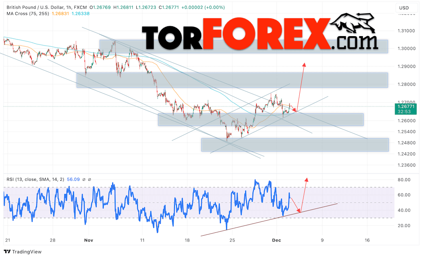
Task: Click the 28 date label on time axis
Action: [52, 240]
